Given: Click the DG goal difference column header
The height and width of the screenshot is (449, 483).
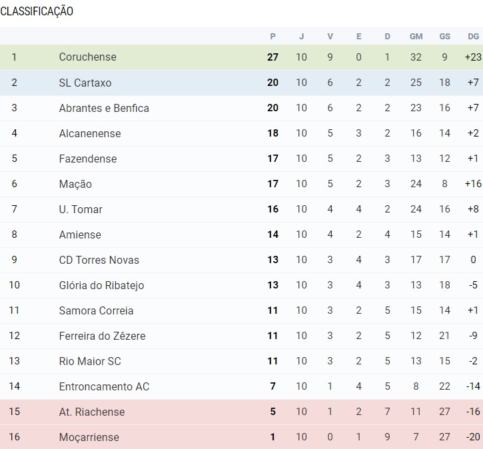Looking at the screenshot, I should (473, 36).
